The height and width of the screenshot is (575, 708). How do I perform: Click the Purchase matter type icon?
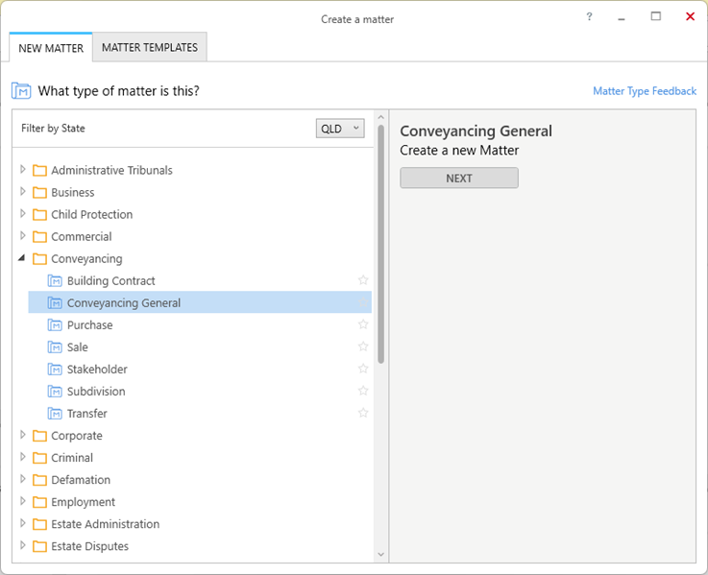tap(55, 325)
